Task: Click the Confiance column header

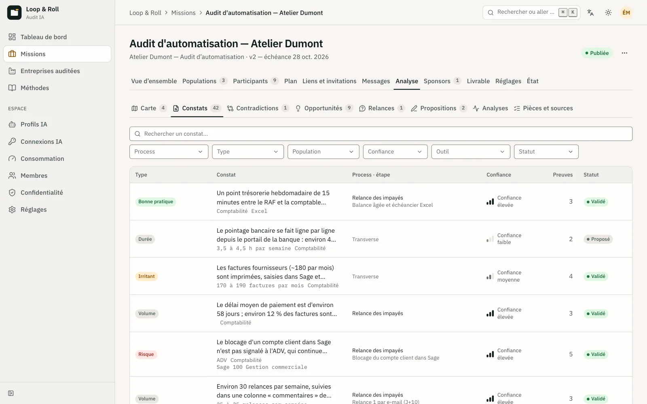Action: tap(499, 175)
